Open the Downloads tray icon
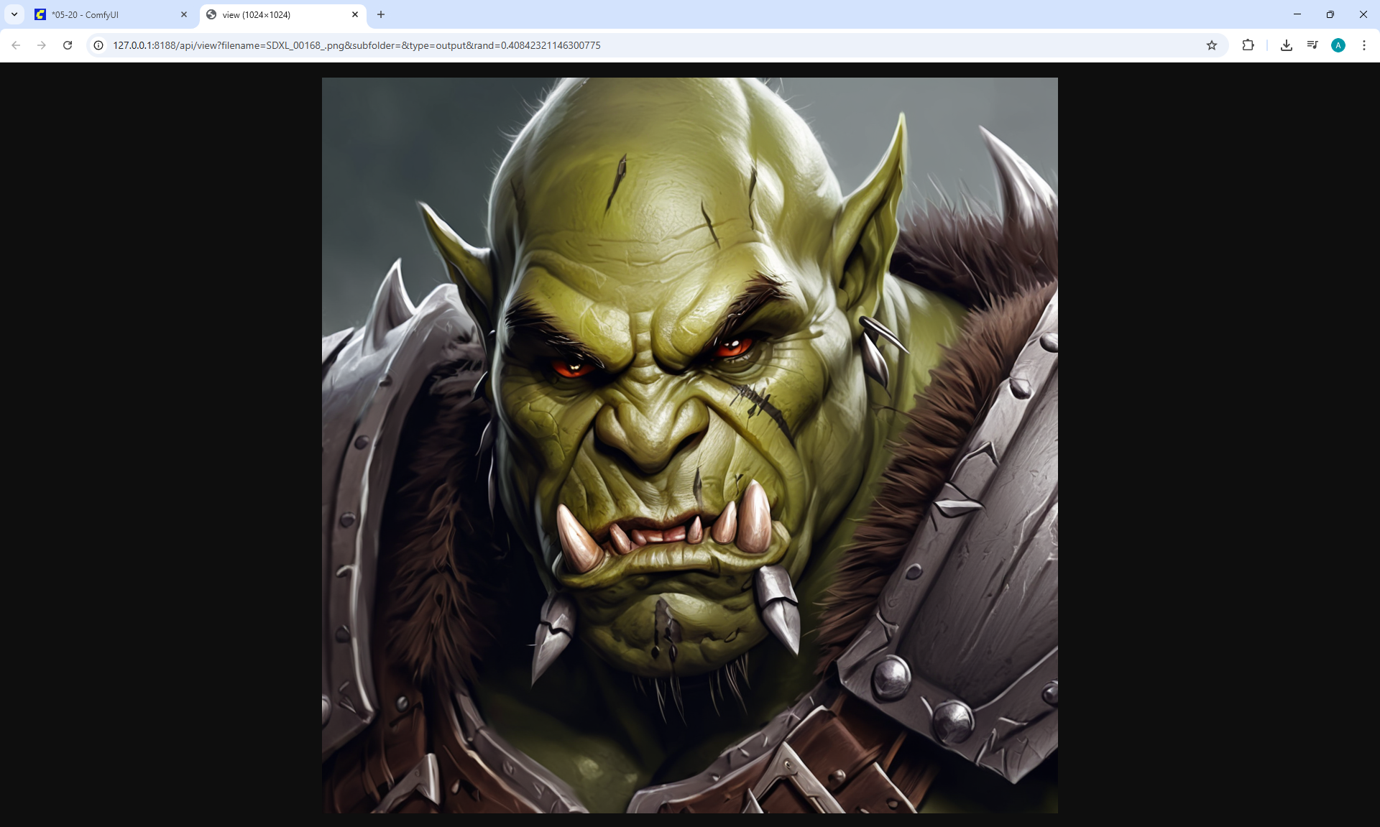1380x827 pixels. (x=1287, y=45)
